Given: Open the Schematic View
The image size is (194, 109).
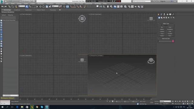Looking at the screenshot, I should tap(122, 7).
